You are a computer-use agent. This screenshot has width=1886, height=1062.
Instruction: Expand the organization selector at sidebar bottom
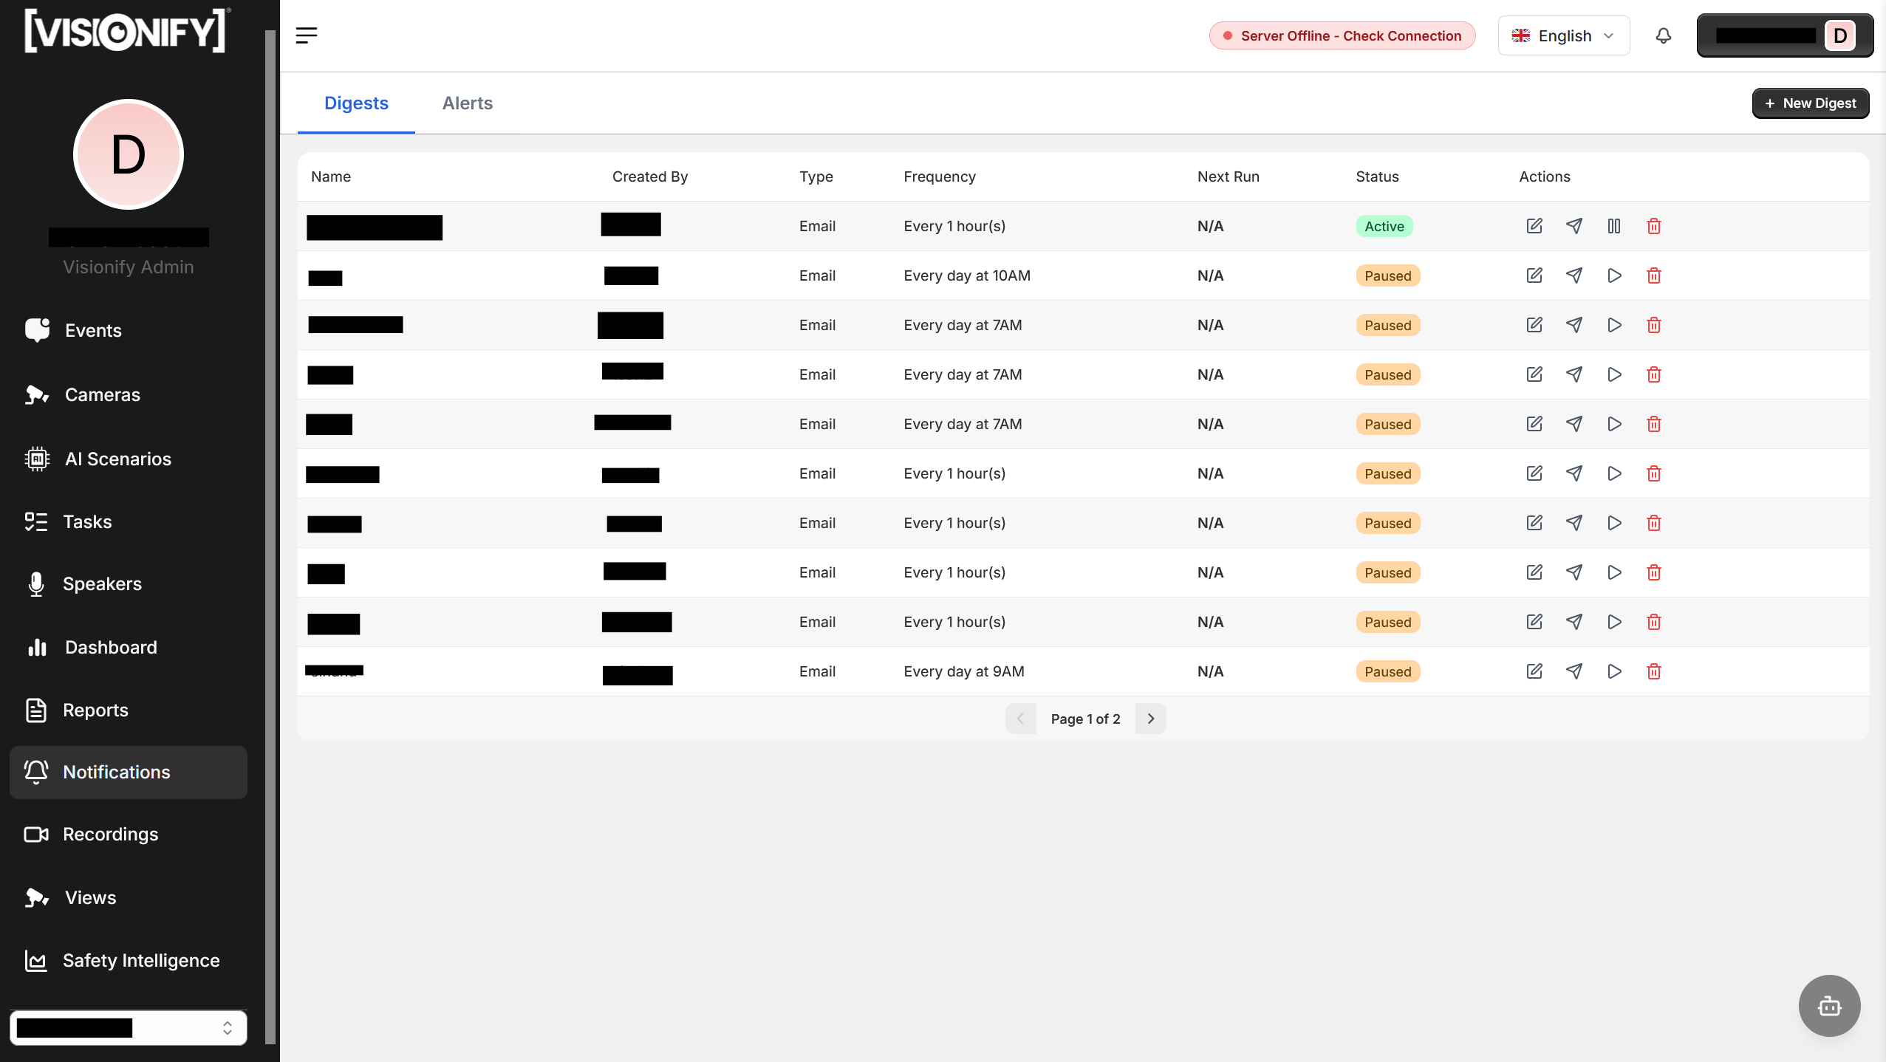coord(129,1027)
